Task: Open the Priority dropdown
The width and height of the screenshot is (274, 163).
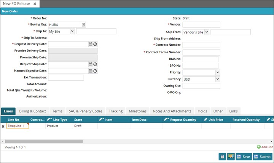Action: click(x=217, y=72)
